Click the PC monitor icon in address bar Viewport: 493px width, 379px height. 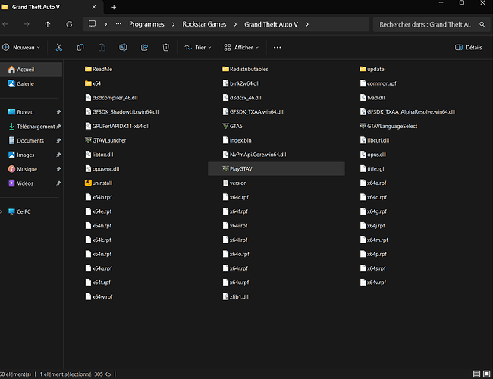coord(92,24)
